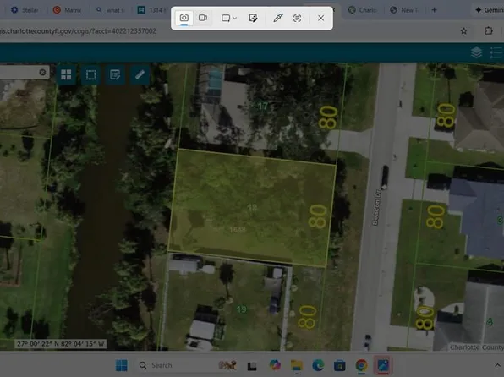Open File Explorer from the taskbar
The image size is (504, 377).
coord(296,365)
